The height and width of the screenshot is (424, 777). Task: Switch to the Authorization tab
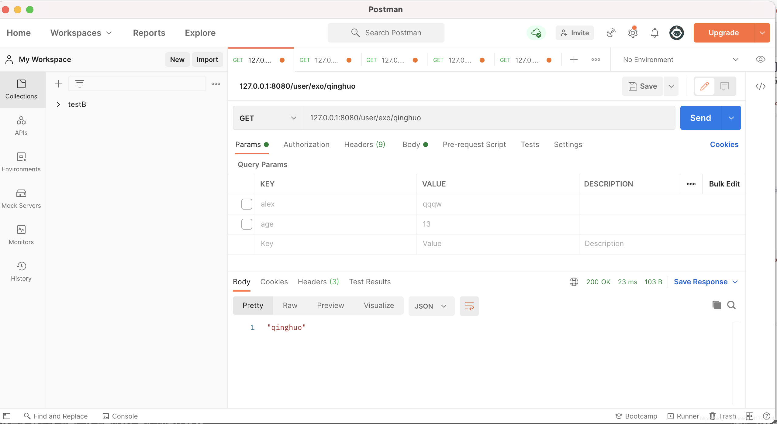point(306,145)
